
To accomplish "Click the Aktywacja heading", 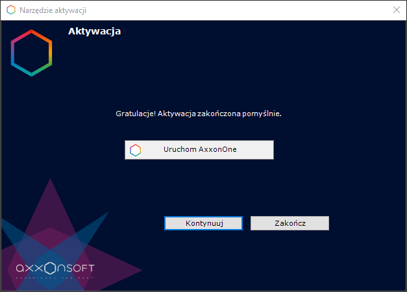I will 95,31.
